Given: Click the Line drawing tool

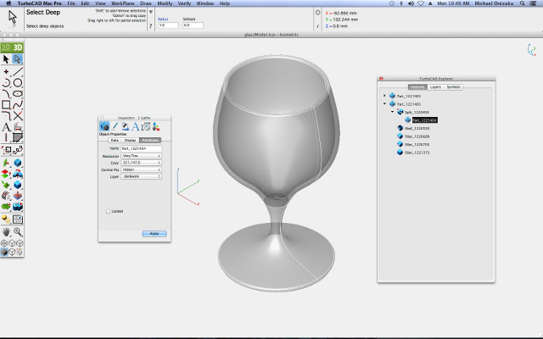Looking at the screenshot, I should pos(18,71).
